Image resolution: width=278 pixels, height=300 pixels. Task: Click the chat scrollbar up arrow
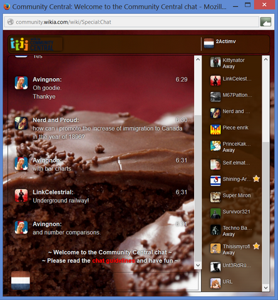point(198,59)
